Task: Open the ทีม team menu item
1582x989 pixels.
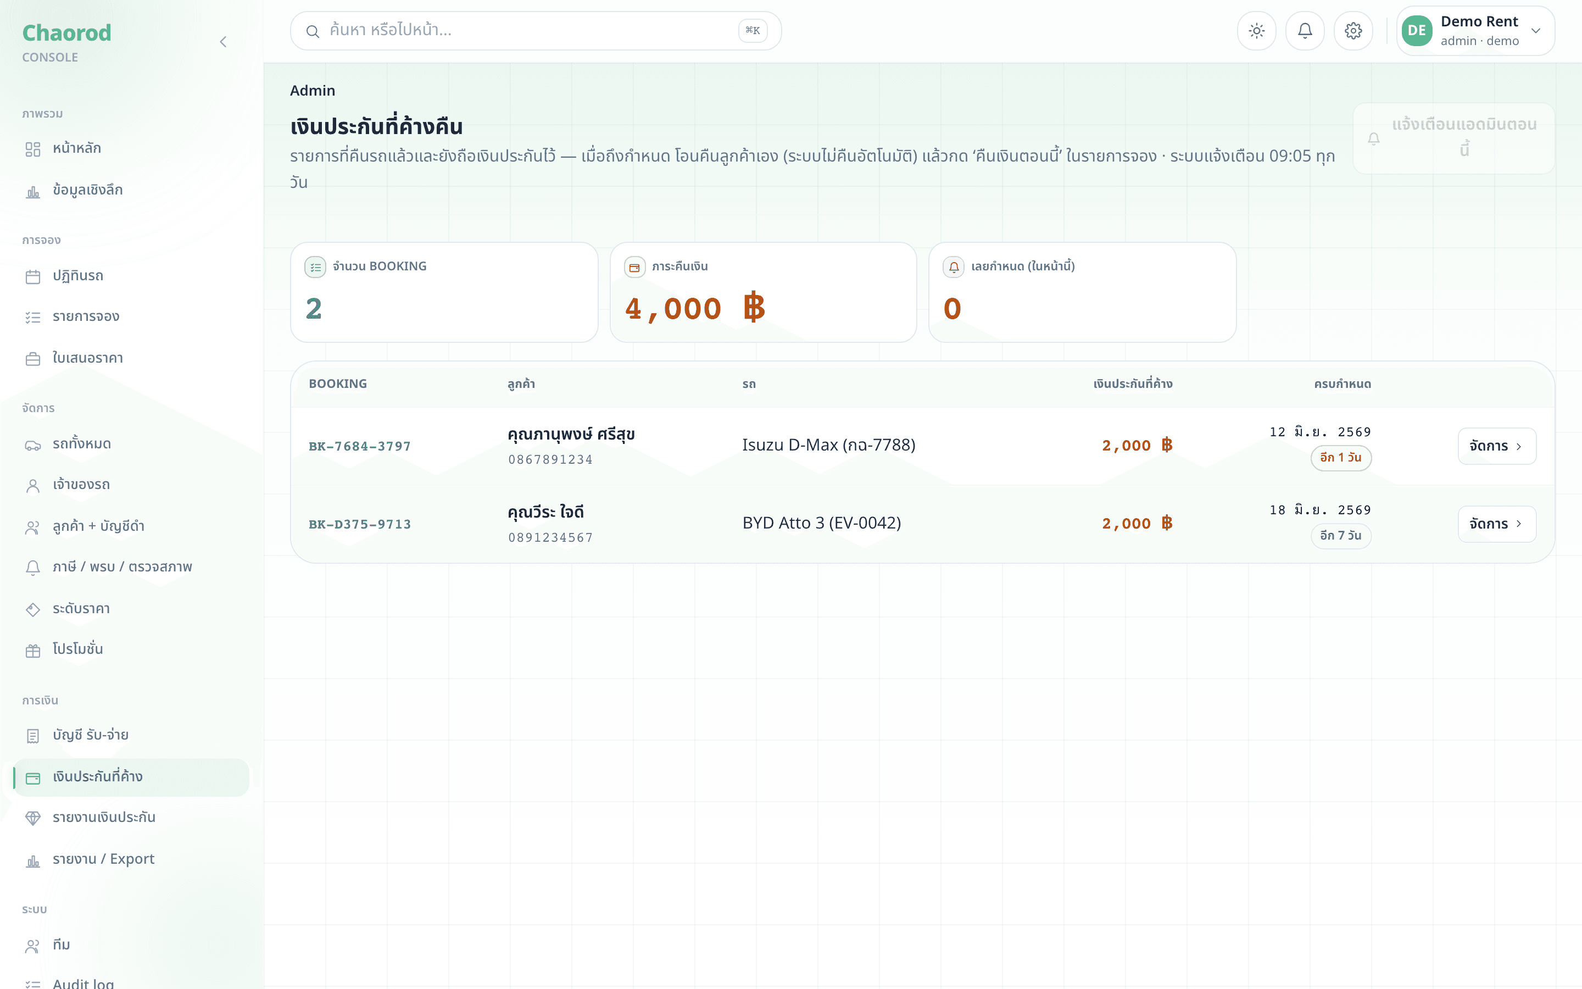Action: point(131,945)
